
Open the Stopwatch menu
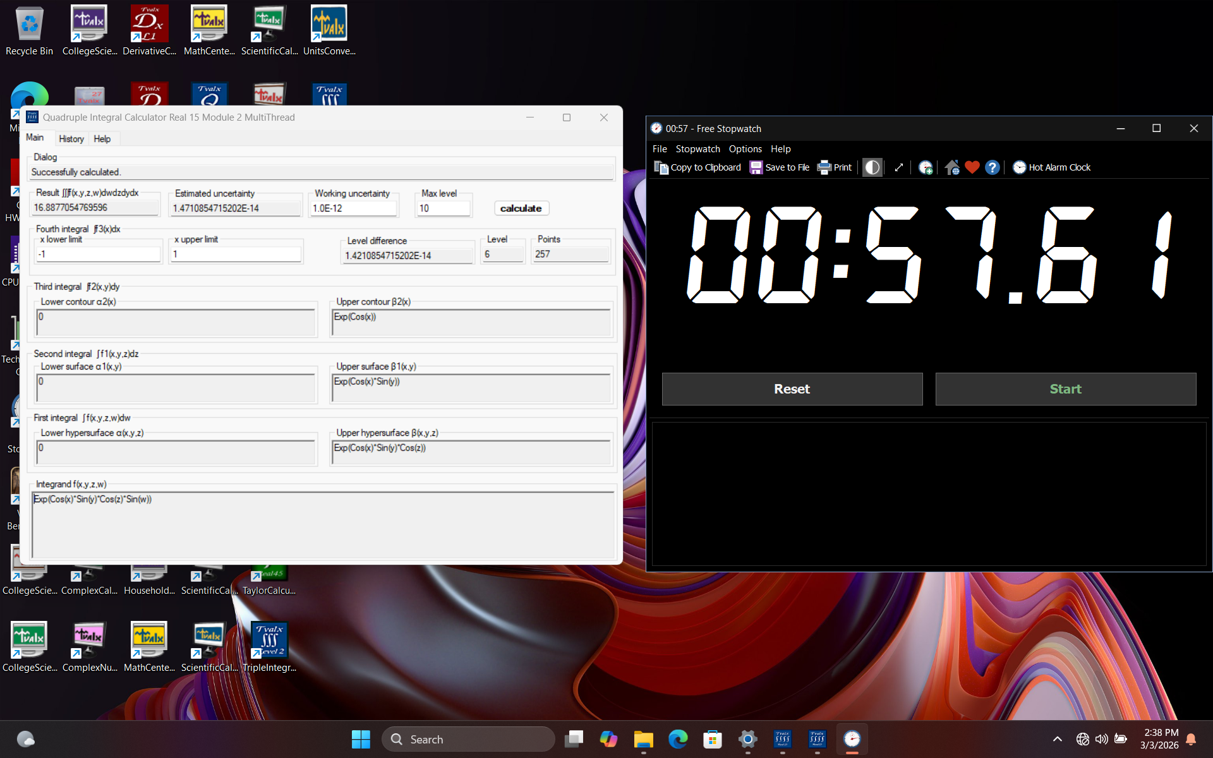pos(697,149)
